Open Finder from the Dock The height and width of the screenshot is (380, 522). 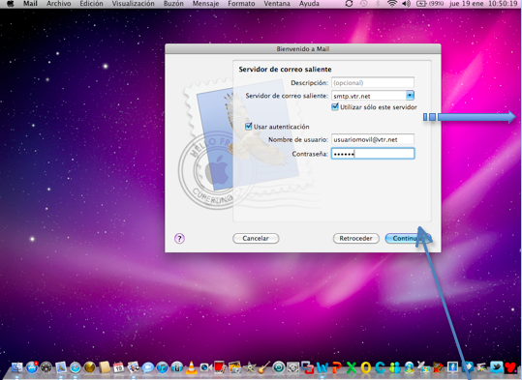17,367
